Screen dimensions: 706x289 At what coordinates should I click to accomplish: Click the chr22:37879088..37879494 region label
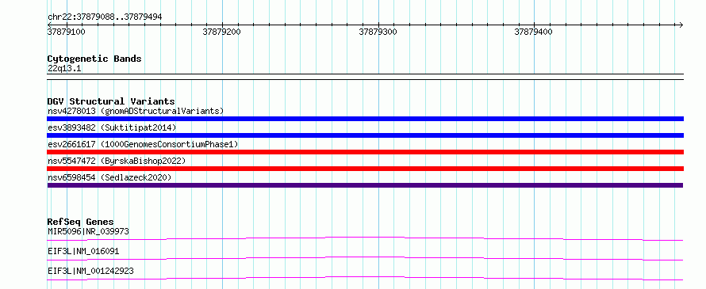[105, 17]
